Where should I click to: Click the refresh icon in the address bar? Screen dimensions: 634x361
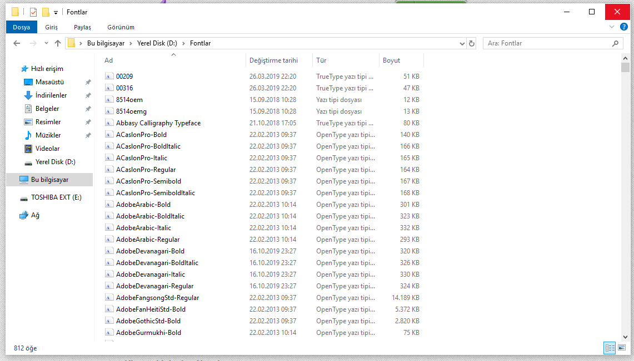point(471,43)
